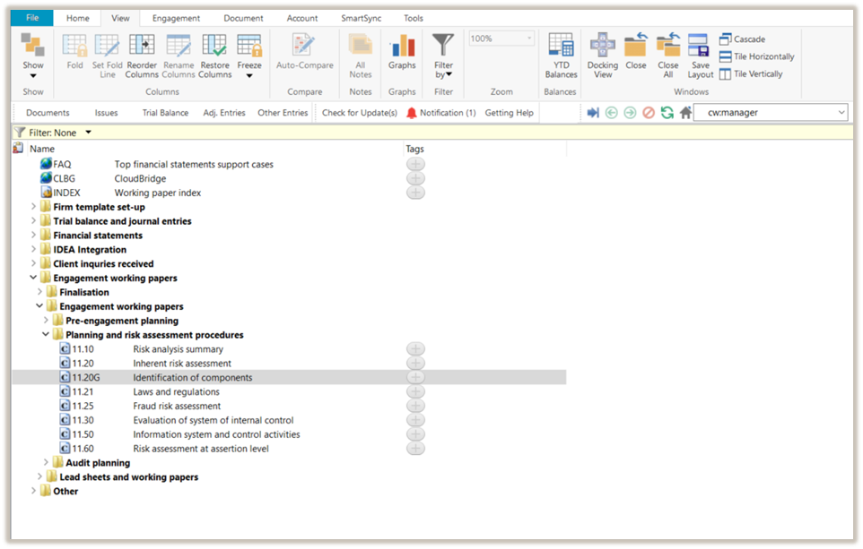Screen dimensions: 863x549
Task: Click Check for Update(s)
Action: point(359,113)
